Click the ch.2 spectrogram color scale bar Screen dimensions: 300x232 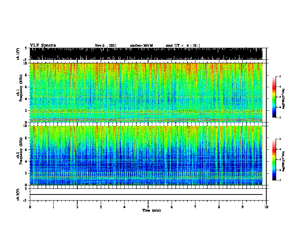274,160
